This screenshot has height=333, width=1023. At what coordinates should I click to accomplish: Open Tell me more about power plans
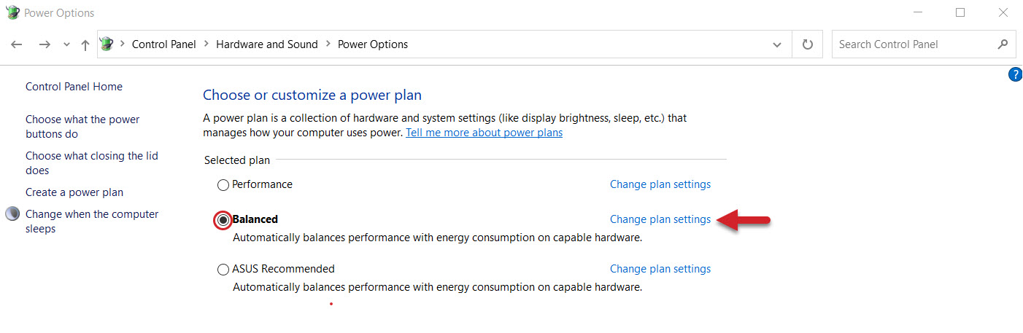[x=484, y=133]
